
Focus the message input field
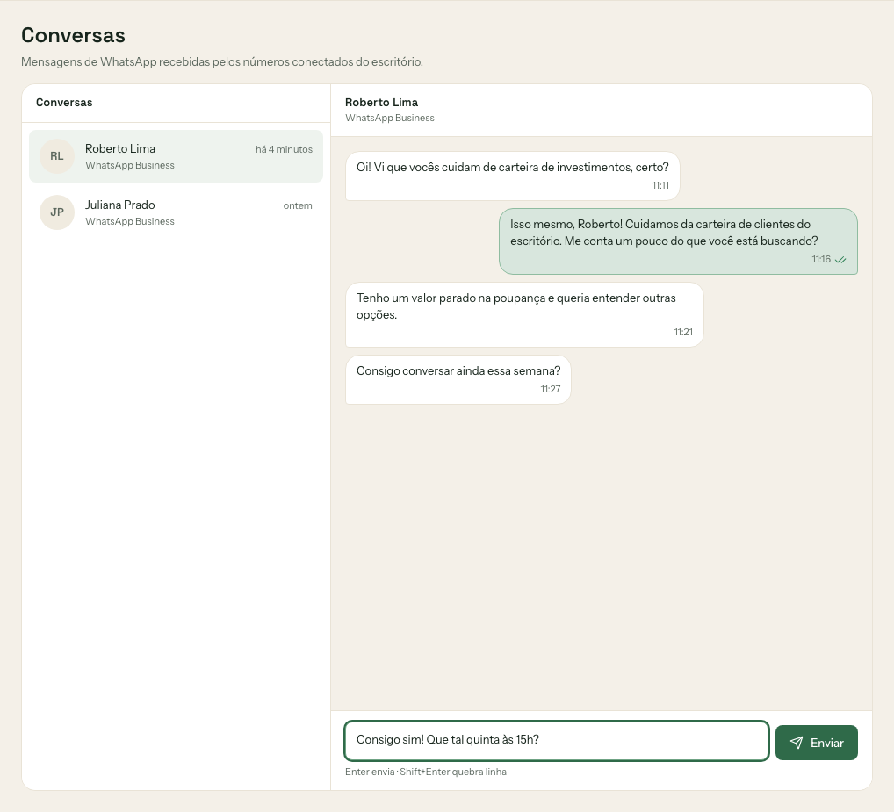pos(557,740)
